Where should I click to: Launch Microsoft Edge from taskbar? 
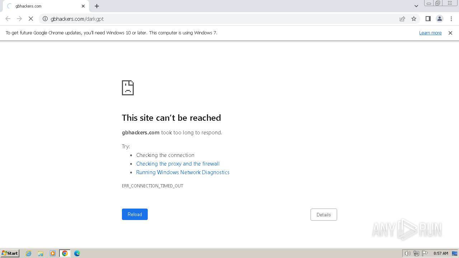click(x=77, y=253)
